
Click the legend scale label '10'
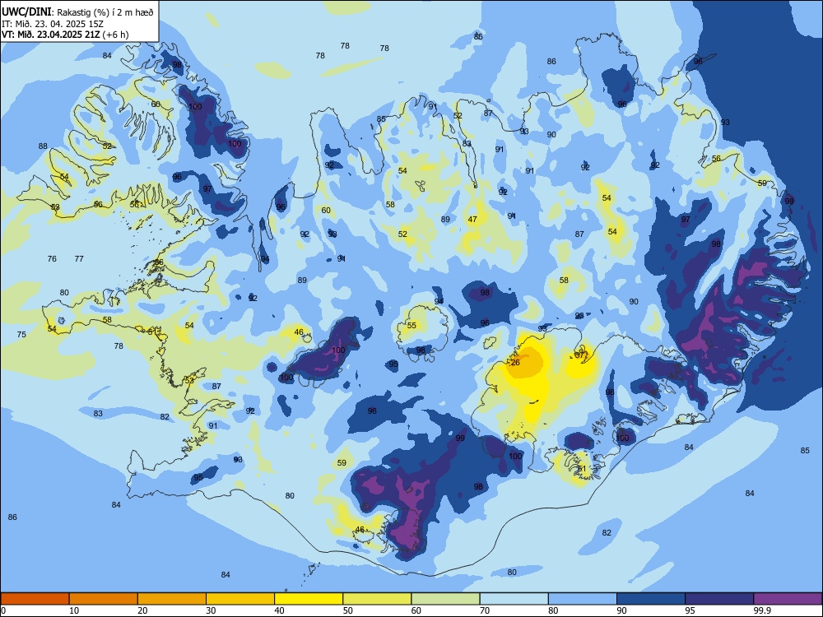point(74,610)
